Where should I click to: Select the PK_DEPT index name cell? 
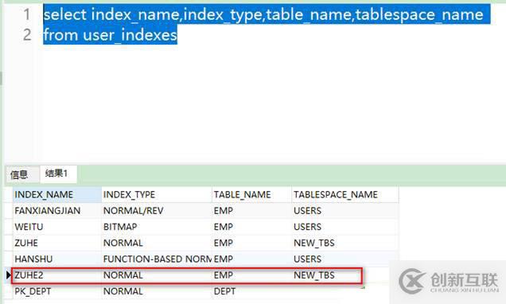(x=57, y=291)
